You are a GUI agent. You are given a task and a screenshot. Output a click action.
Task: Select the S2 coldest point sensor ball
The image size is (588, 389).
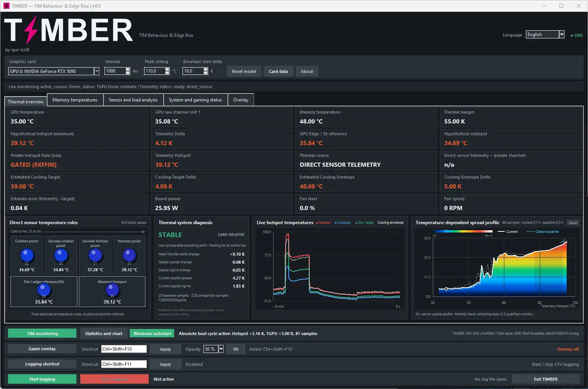pos(27,256)
